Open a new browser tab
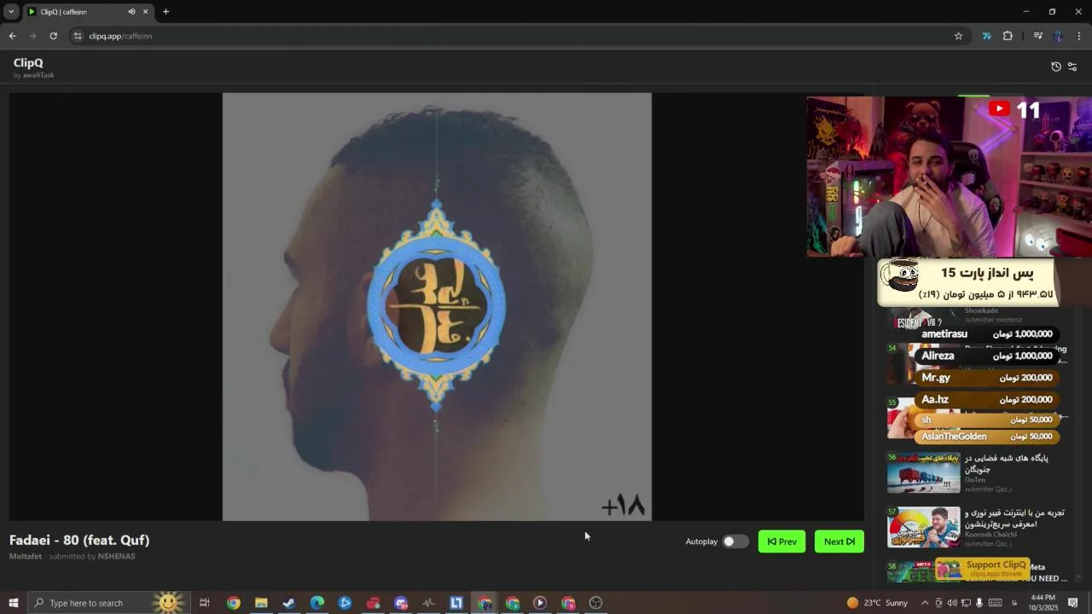This screenshot has width=1092, height=614. coord(166,12)
